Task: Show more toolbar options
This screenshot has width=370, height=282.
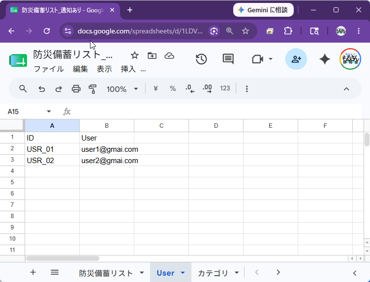Action: click(x=247, y=89)
